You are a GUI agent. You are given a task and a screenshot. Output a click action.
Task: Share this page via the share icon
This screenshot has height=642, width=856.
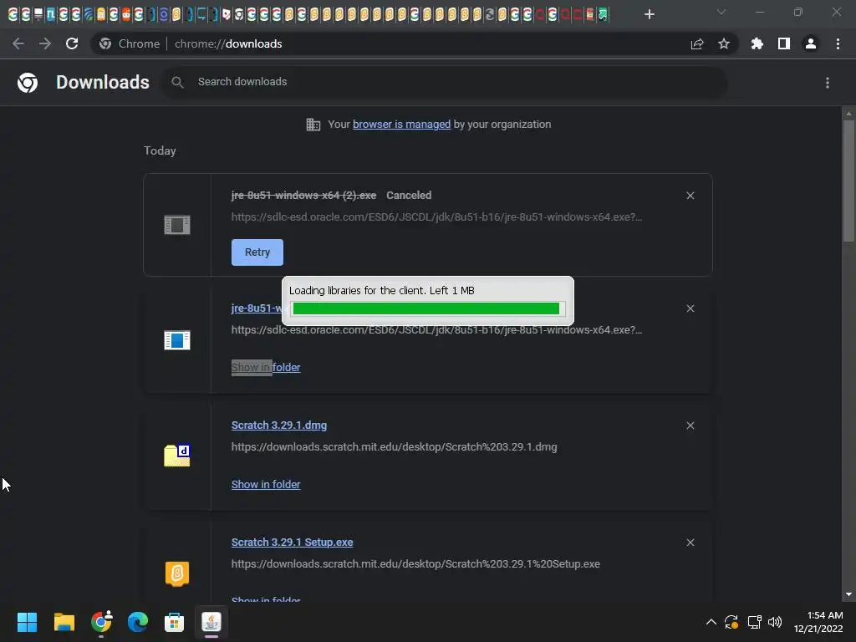coord(697,43)
